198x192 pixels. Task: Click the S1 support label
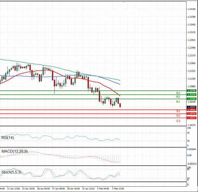coord(178,111)
